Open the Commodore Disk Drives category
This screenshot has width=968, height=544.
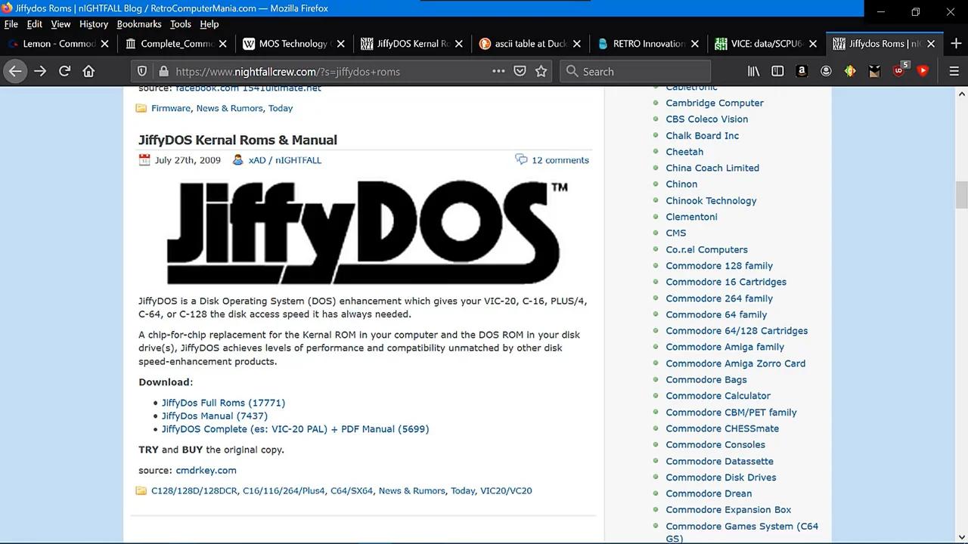pyautogui.click(x=721, y=478)
